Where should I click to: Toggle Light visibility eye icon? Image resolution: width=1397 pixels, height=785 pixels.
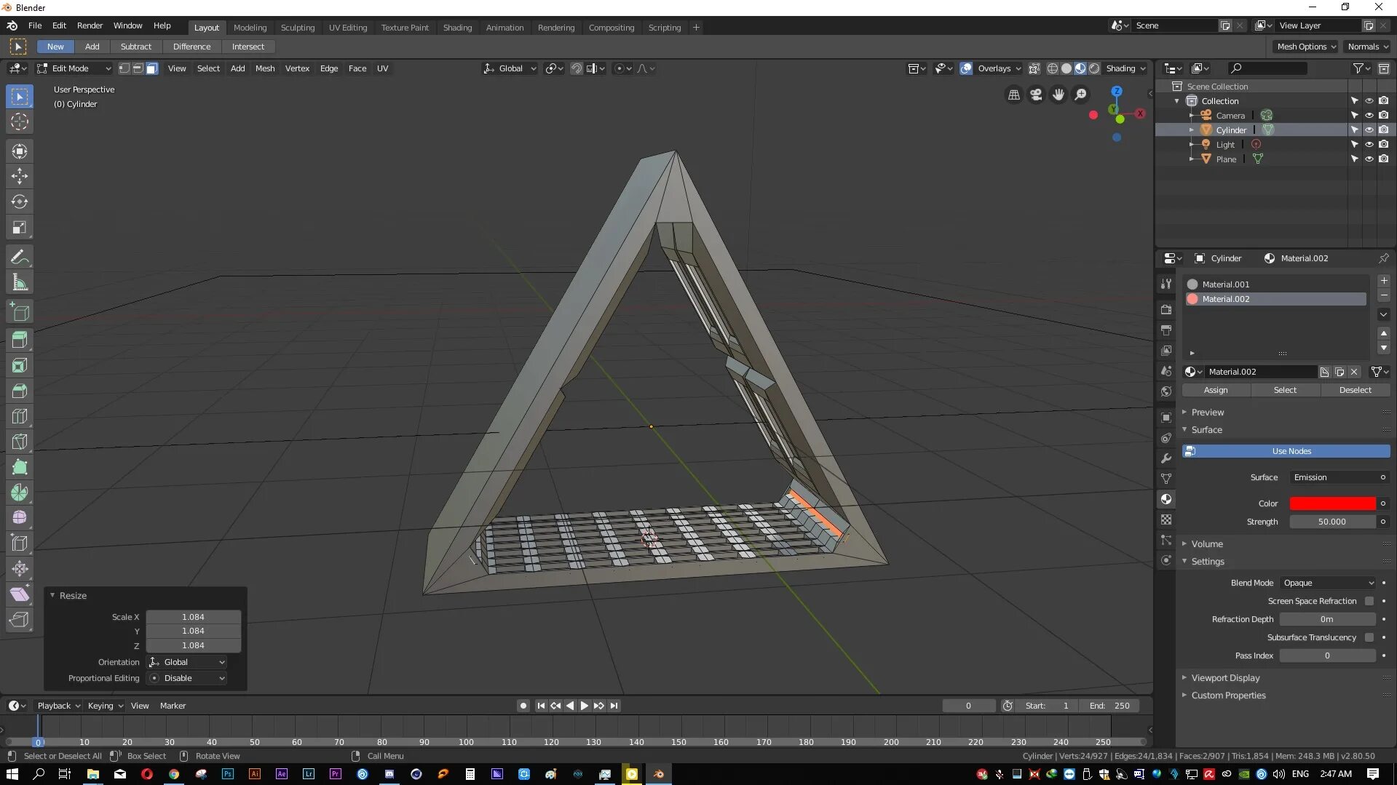tap(1369, 145)
